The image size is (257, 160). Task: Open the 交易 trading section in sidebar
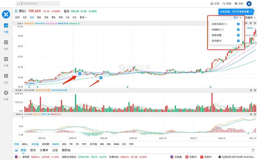[x=6, y=95]
